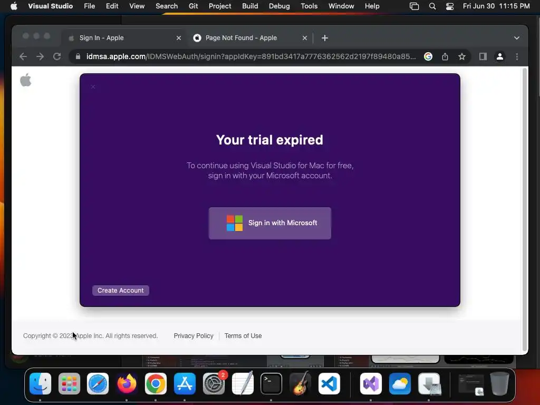Open Terminal from the Dock

click(271, 384)
